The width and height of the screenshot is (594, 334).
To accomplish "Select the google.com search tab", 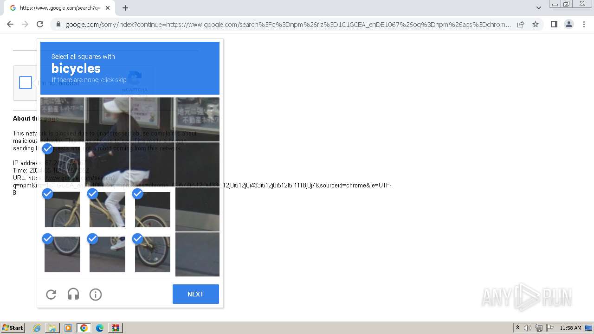I will (59, 8).
